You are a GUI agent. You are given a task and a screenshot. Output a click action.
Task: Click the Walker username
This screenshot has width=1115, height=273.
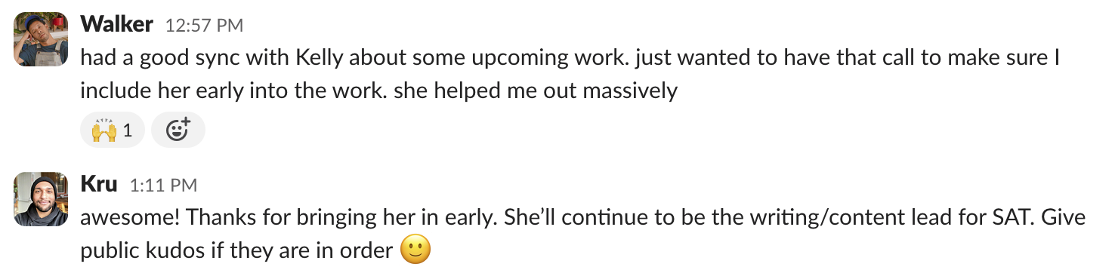click(119, 24)
